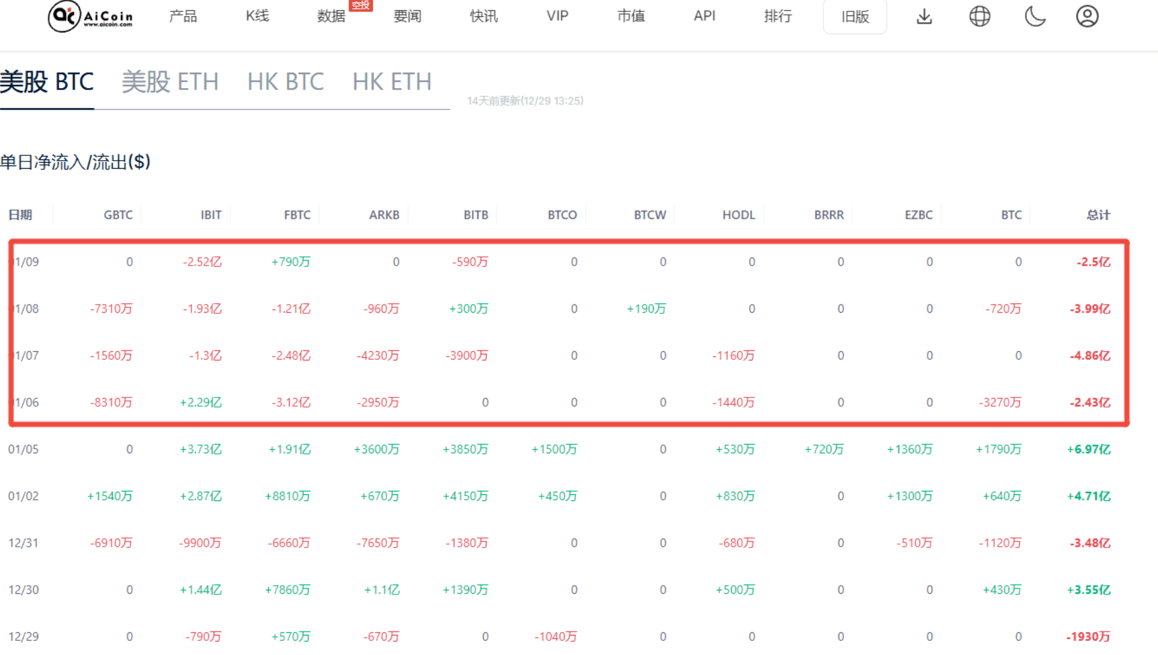
Task: Select the 要闻 news menu item
Action: tap(407, 16)
